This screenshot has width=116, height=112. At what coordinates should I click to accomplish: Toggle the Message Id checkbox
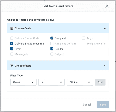(x=12, y=54)
